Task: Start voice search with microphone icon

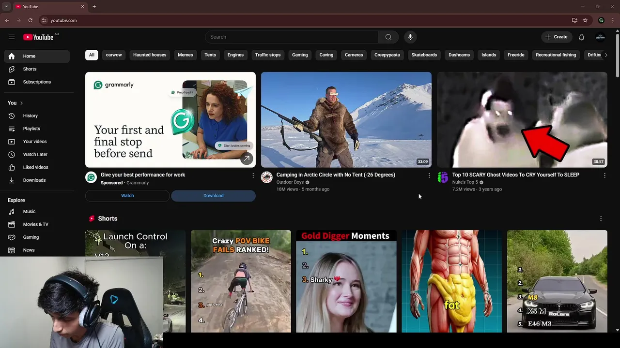Action: tap(410, 37)
